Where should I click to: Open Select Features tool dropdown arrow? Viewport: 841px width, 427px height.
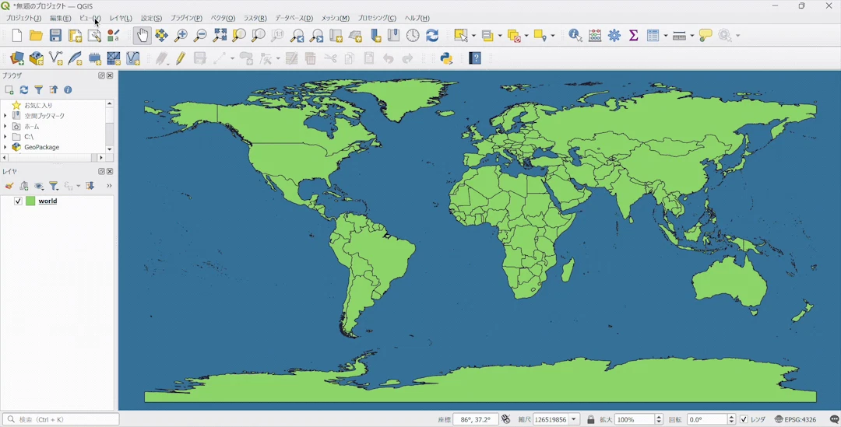(x=473, y=36)
